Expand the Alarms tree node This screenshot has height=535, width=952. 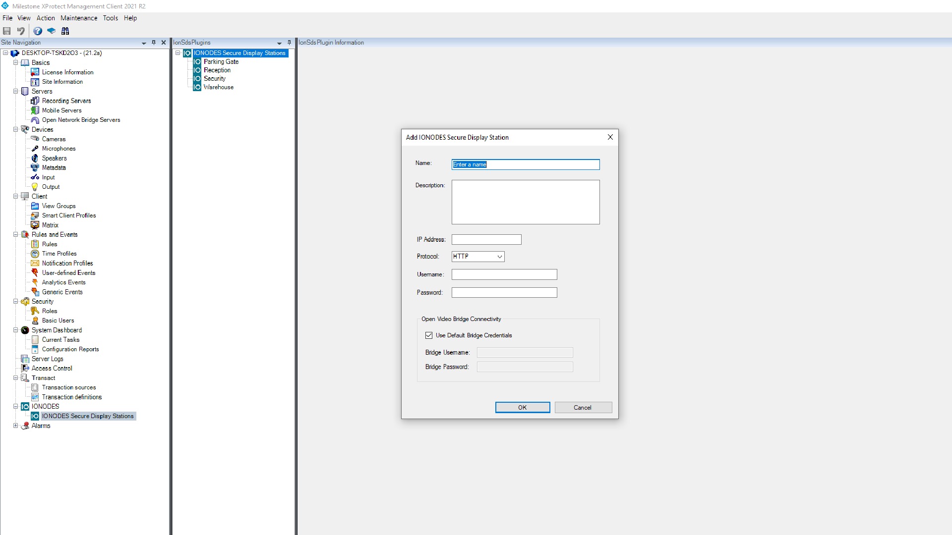tap(15, 426)
